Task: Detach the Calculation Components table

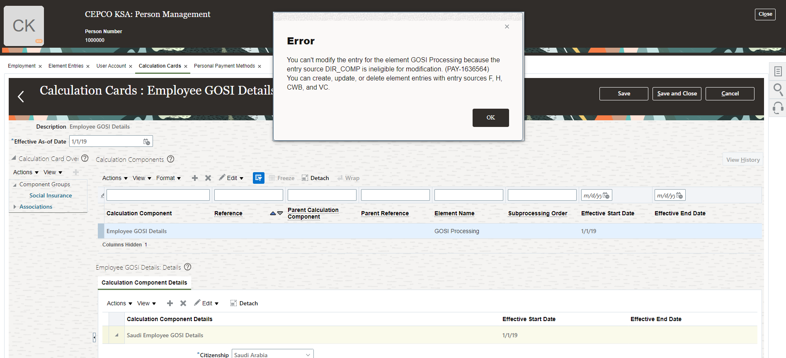Action: pos(315,178)
